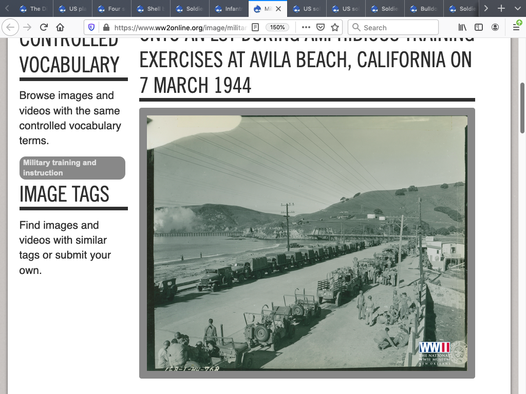Toggle reader view for this page

pyautogui.click(x=255, y=28)
